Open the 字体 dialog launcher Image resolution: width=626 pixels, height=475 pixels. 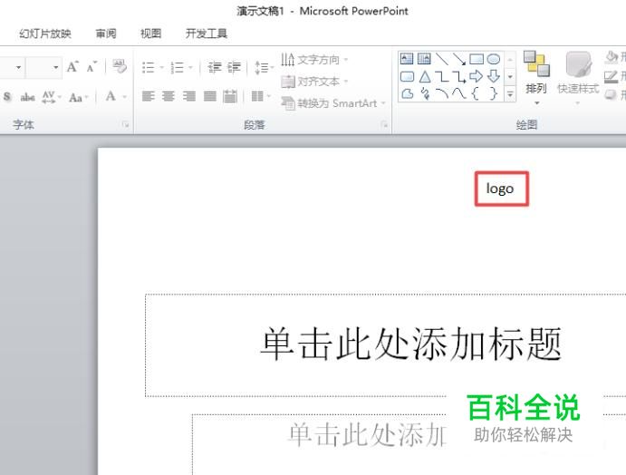[126, 125]
